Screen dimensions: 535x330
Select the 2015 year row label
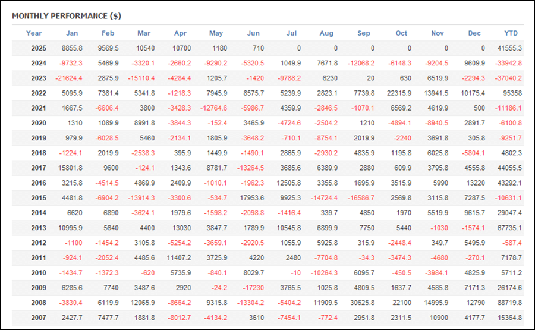tap(39, 198)
